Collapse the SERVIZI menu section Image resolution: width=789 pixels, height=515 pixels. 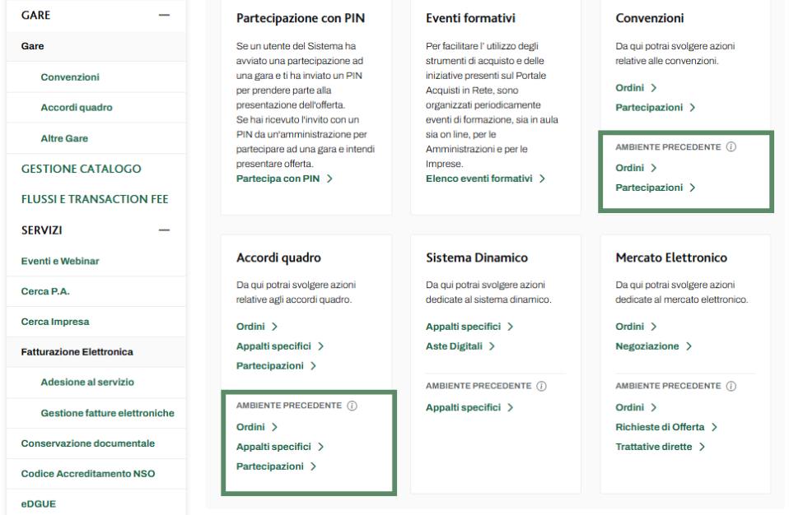coord(164,230)
